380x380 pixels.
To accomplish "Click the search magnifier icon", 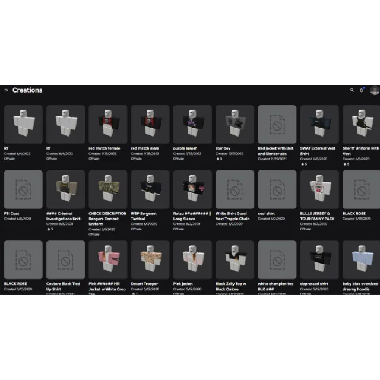I will pyautogui.click(x=352, y=90).
